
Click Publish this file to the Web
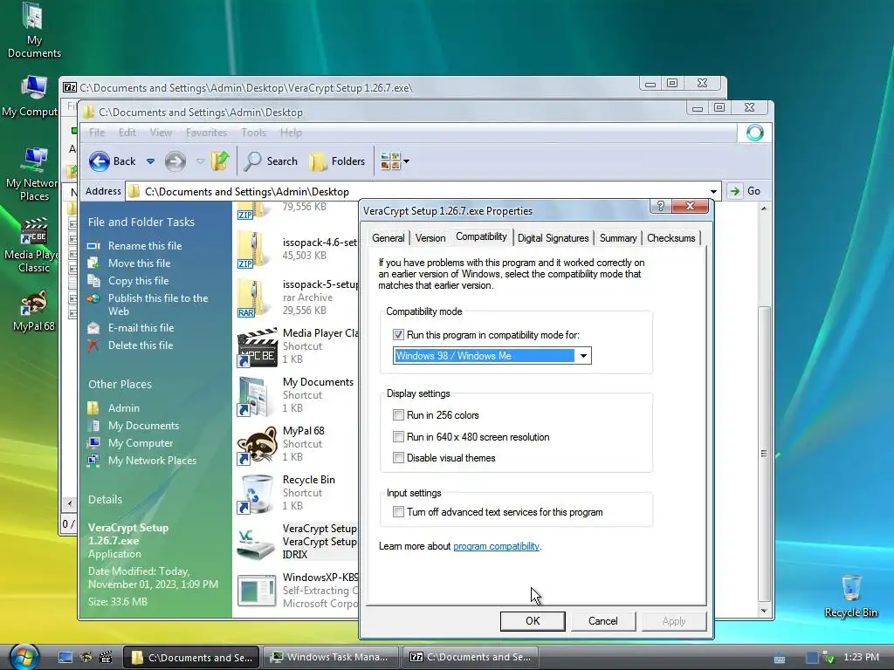point(158,304)
